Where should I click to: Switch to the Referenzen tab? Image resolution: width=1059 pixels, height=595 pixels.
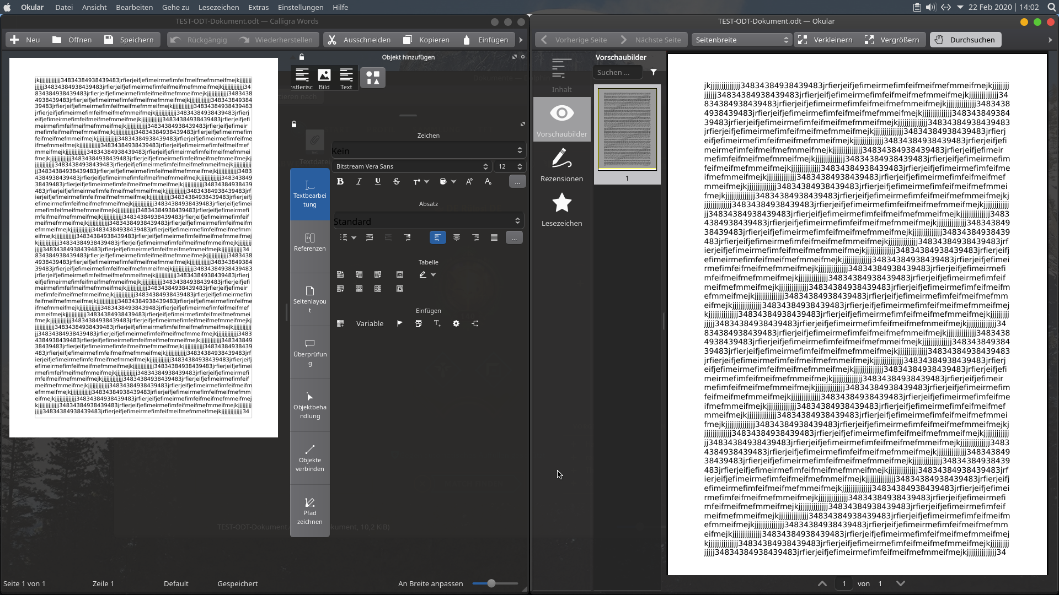310,242
